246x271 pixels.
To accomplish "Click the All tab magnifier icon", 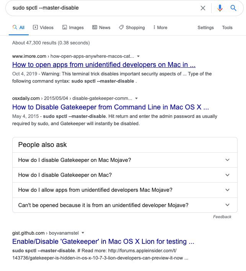I will [15, 27].
